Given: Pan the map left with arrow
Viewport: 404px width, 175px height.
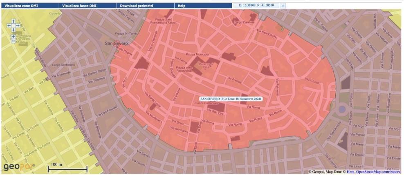Looking at the screenshot, I should pos(9,25).
